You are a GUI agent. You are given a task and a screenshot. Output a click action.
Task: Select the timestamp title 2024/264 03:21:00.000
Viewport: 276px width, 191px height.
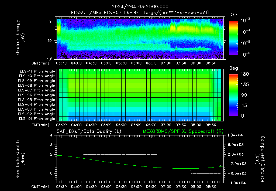(x=140, y=7)
